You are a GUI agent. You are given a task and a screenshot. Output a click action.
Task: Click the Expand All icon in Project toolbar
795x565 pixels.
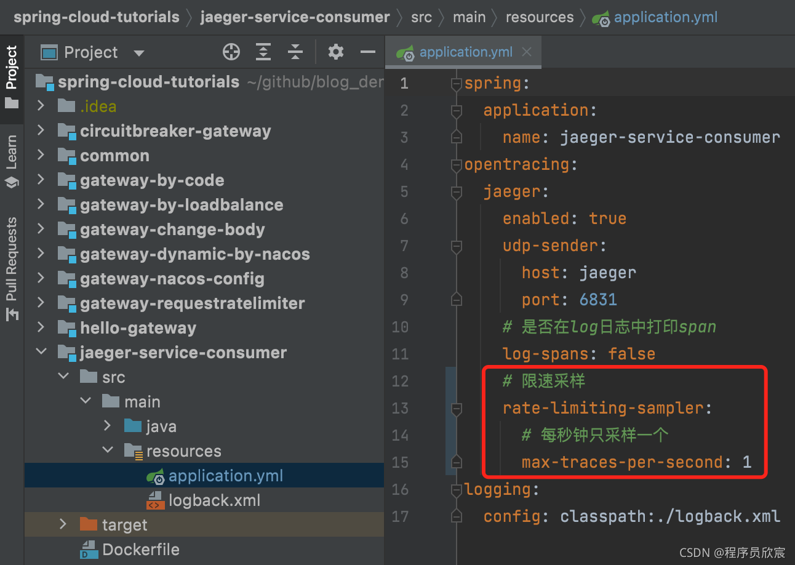coord(263,52)
